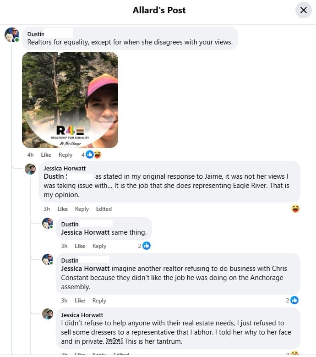Image resolution: width=316 pixels, height=357 pixels.
Task: Reply to Jessica's Eagle River comment
Action: [x=82, y=209]
